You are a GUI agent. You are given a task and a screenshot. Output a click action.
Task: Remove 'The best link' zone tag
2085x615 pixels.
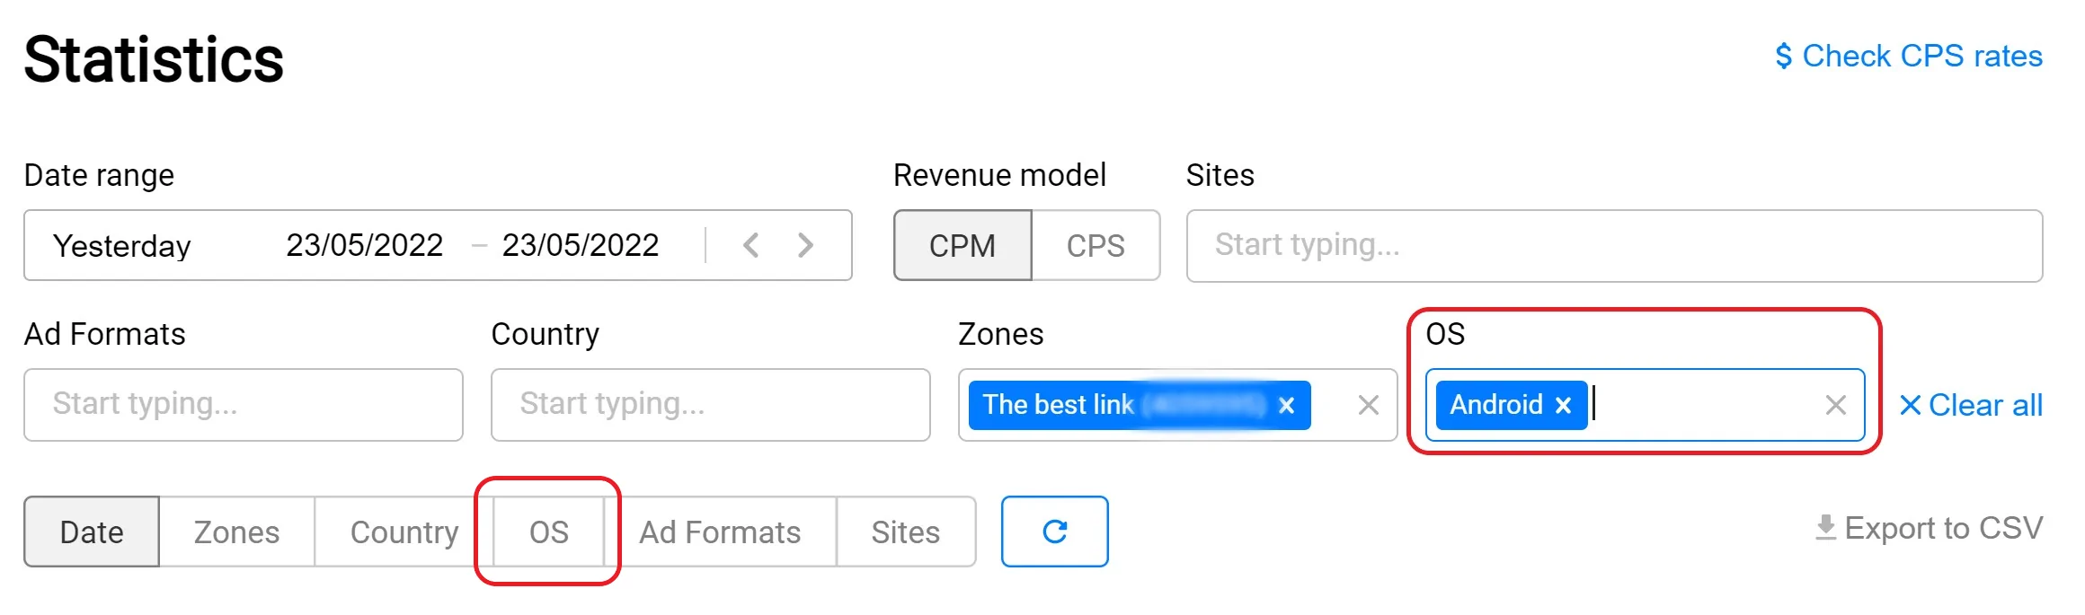point(1286,405)
